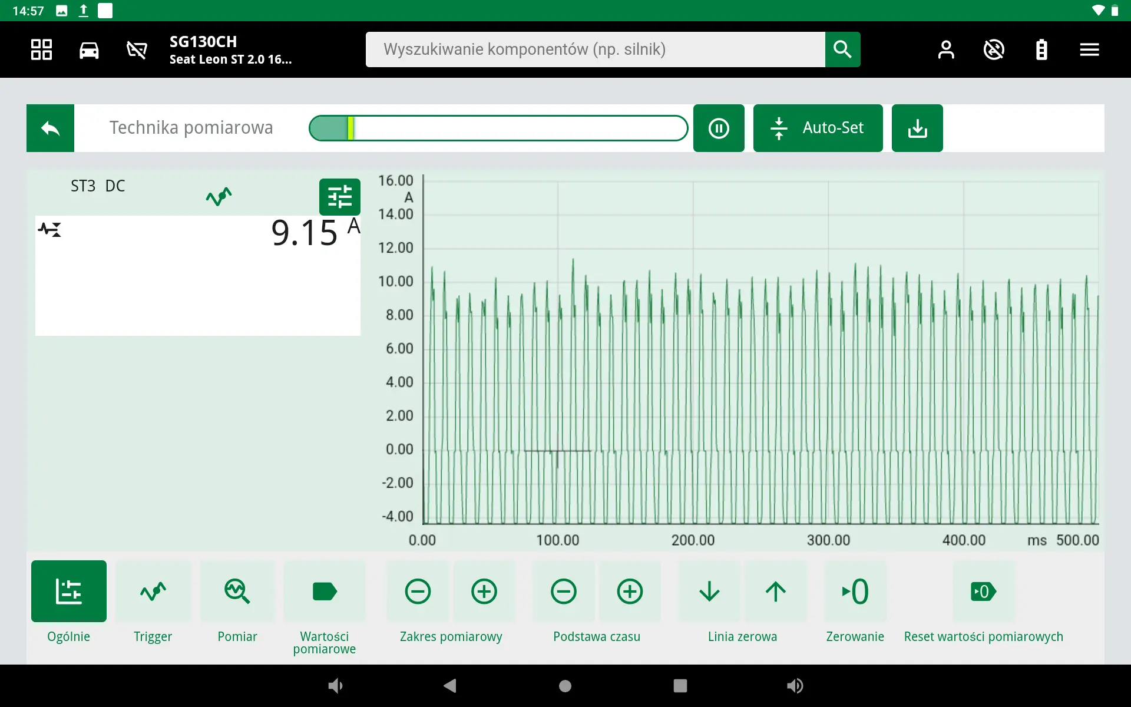Select the 9.15 A measured value
The height and width of the screenshot is (707, 1131).
[315, 232]
